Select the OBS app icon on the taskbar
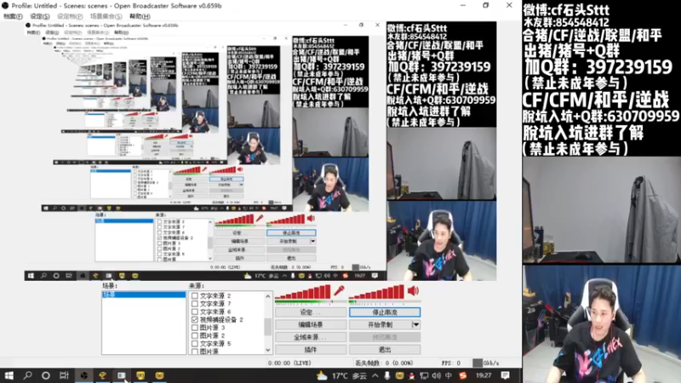Viewport: 681px width, 383px height. tap(83, 375)
